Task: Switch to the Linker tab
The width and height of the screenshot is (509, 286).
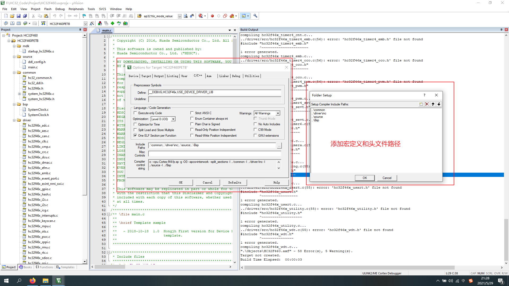Action: click(224, 76)
